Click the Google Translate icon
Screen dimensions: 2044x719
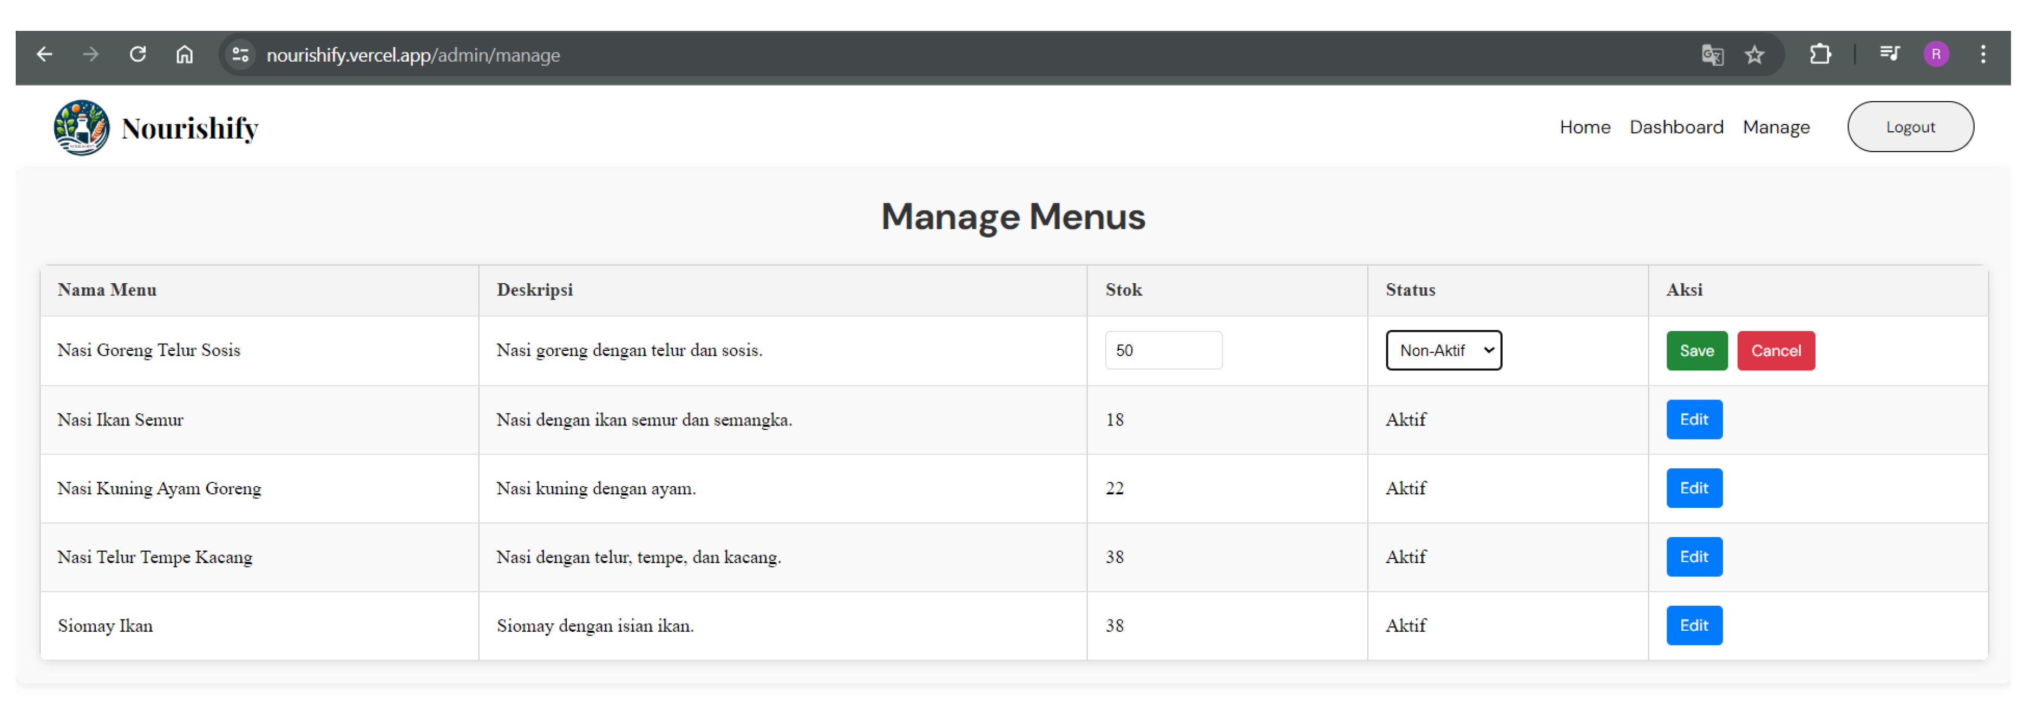tap(1712, 55)
